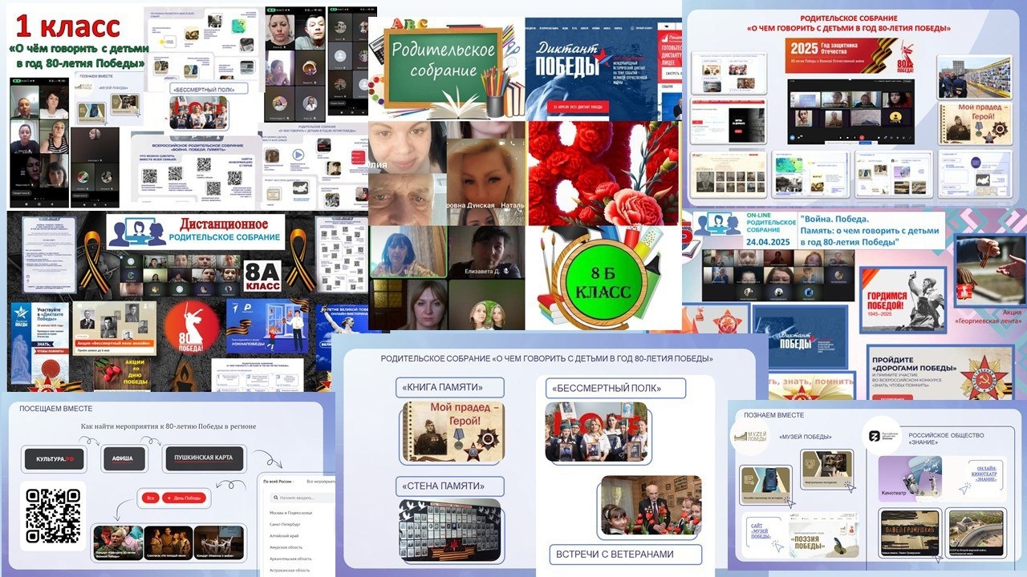Click the КУЛЬТУРА.РФ dark button
The height and width of the screenshot is (577, 1027).
click(54, 459)
